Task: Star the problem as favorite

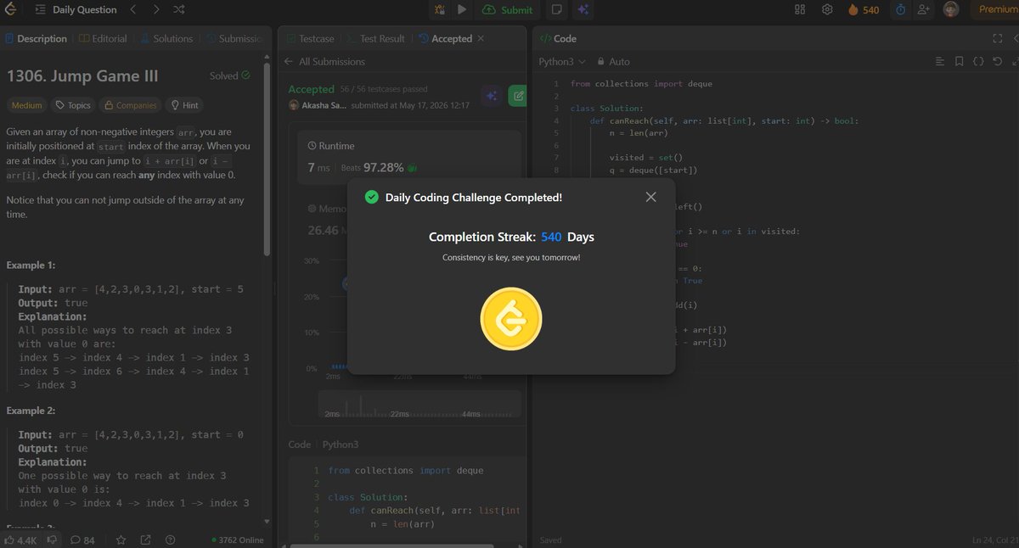Action: point(121,540)
